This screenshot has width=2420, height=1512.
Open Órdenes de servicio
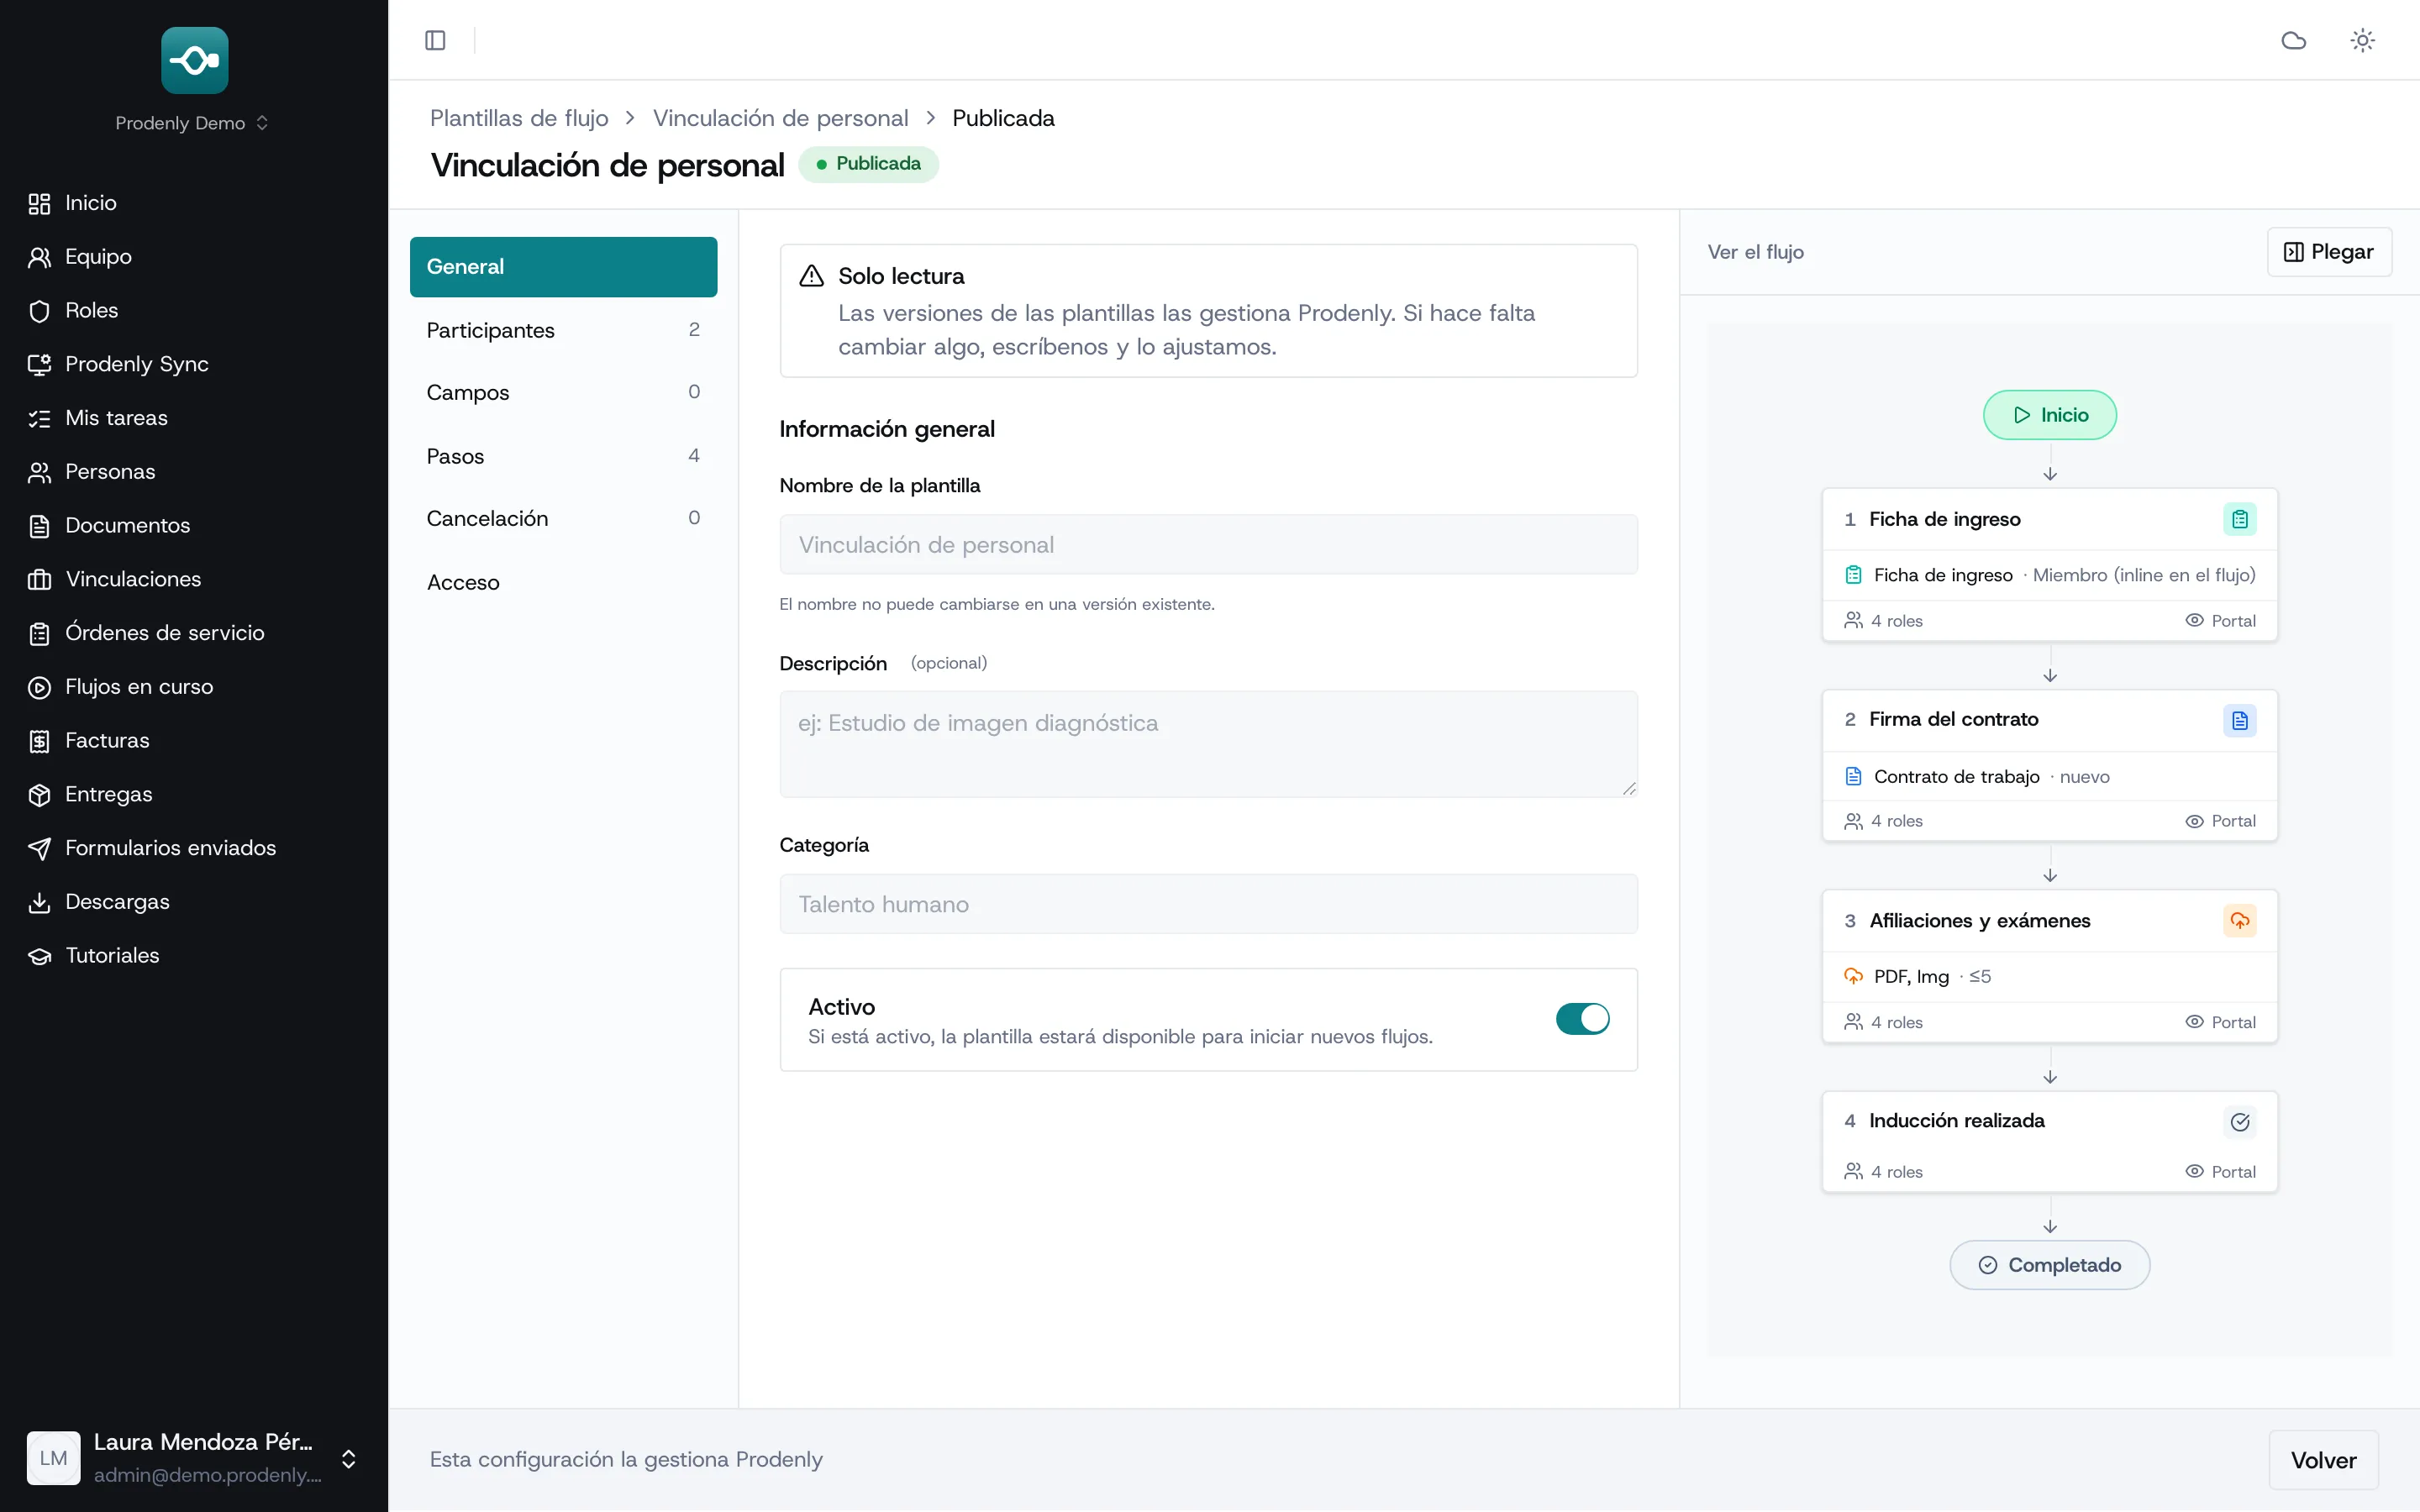tap(194, 633)
